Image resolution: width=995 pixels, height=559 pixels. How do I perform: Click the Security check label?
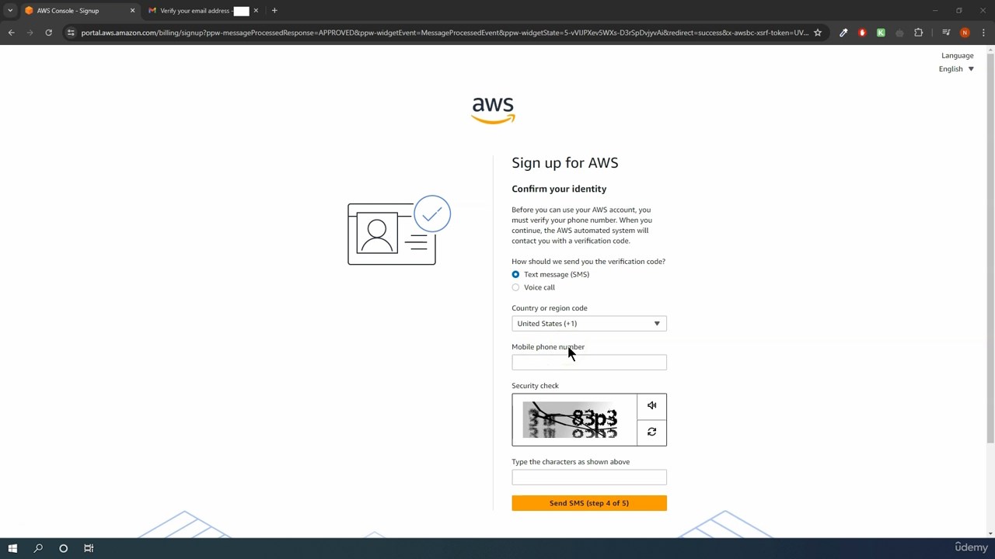click(x=535, y=386)
